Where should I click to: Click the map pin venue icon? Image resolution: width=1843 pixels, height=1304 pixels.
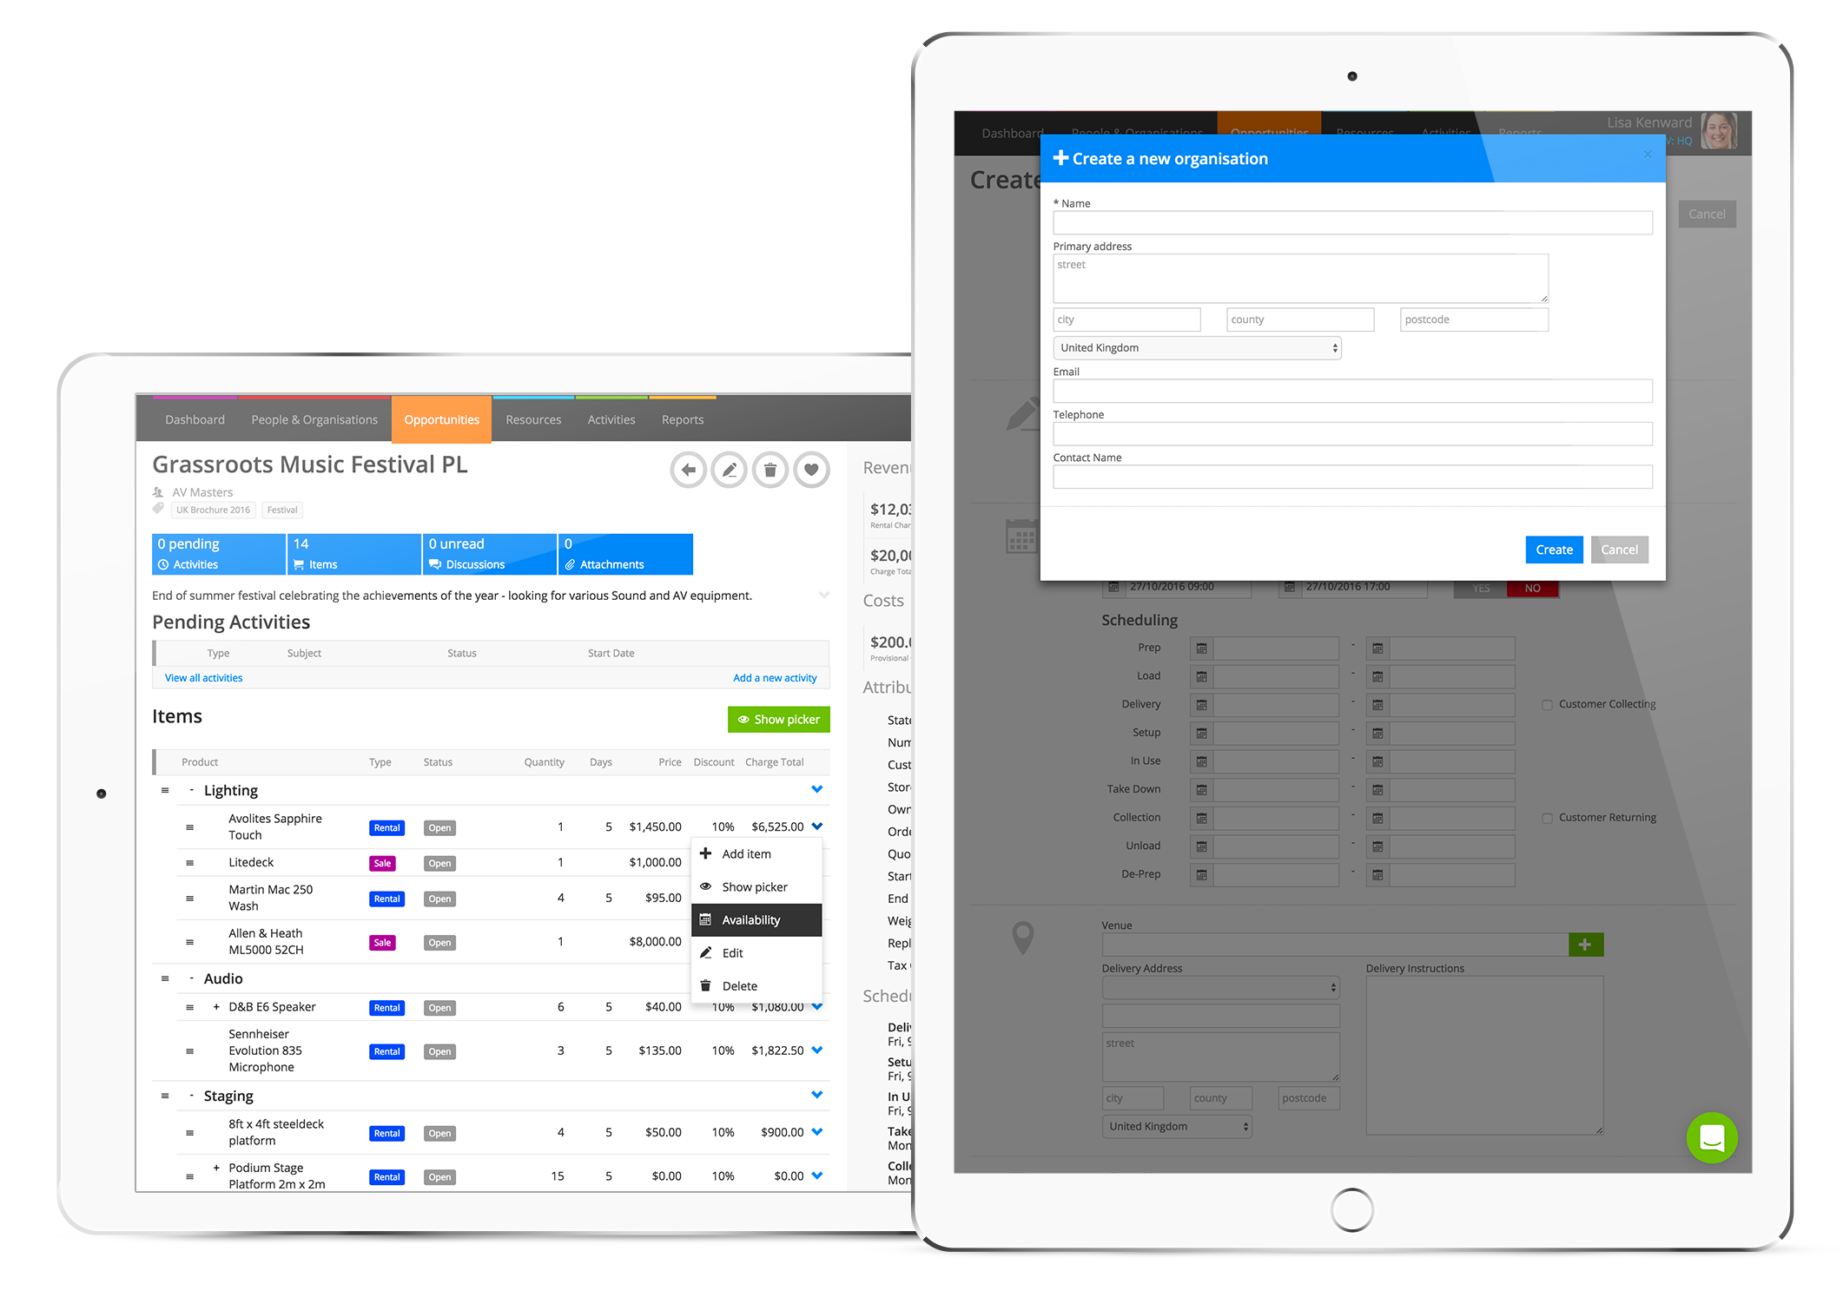[1023, 943]
